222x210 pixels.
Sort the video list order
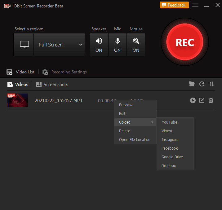(212, 84)
